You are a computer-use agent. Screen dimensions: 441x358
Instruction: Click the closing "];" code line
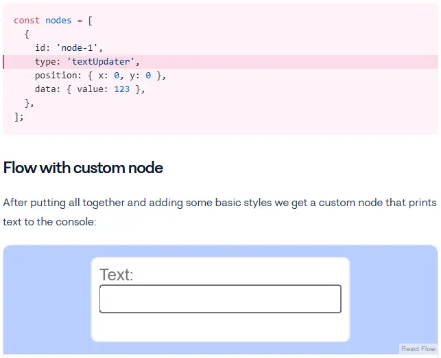coord(19,117)
